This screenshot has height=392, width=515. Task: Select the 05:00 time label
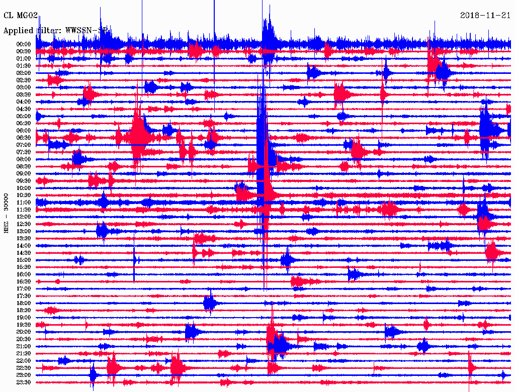[24, 116]
